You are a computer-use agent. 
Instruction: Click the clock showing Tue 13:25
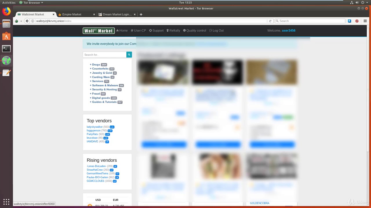pyautogui.click(x=185, y=3)
